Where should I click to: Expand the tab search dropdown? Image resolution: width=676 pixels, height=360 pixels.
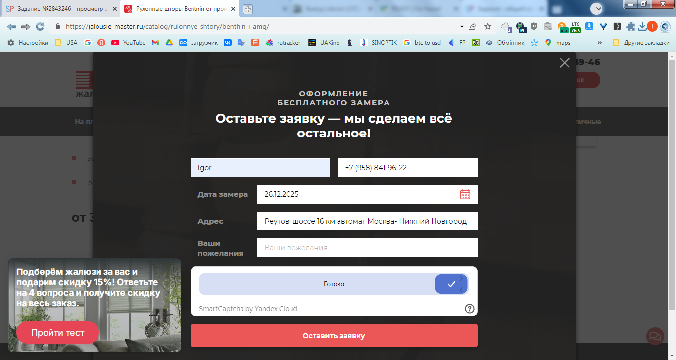coord(597,8)
